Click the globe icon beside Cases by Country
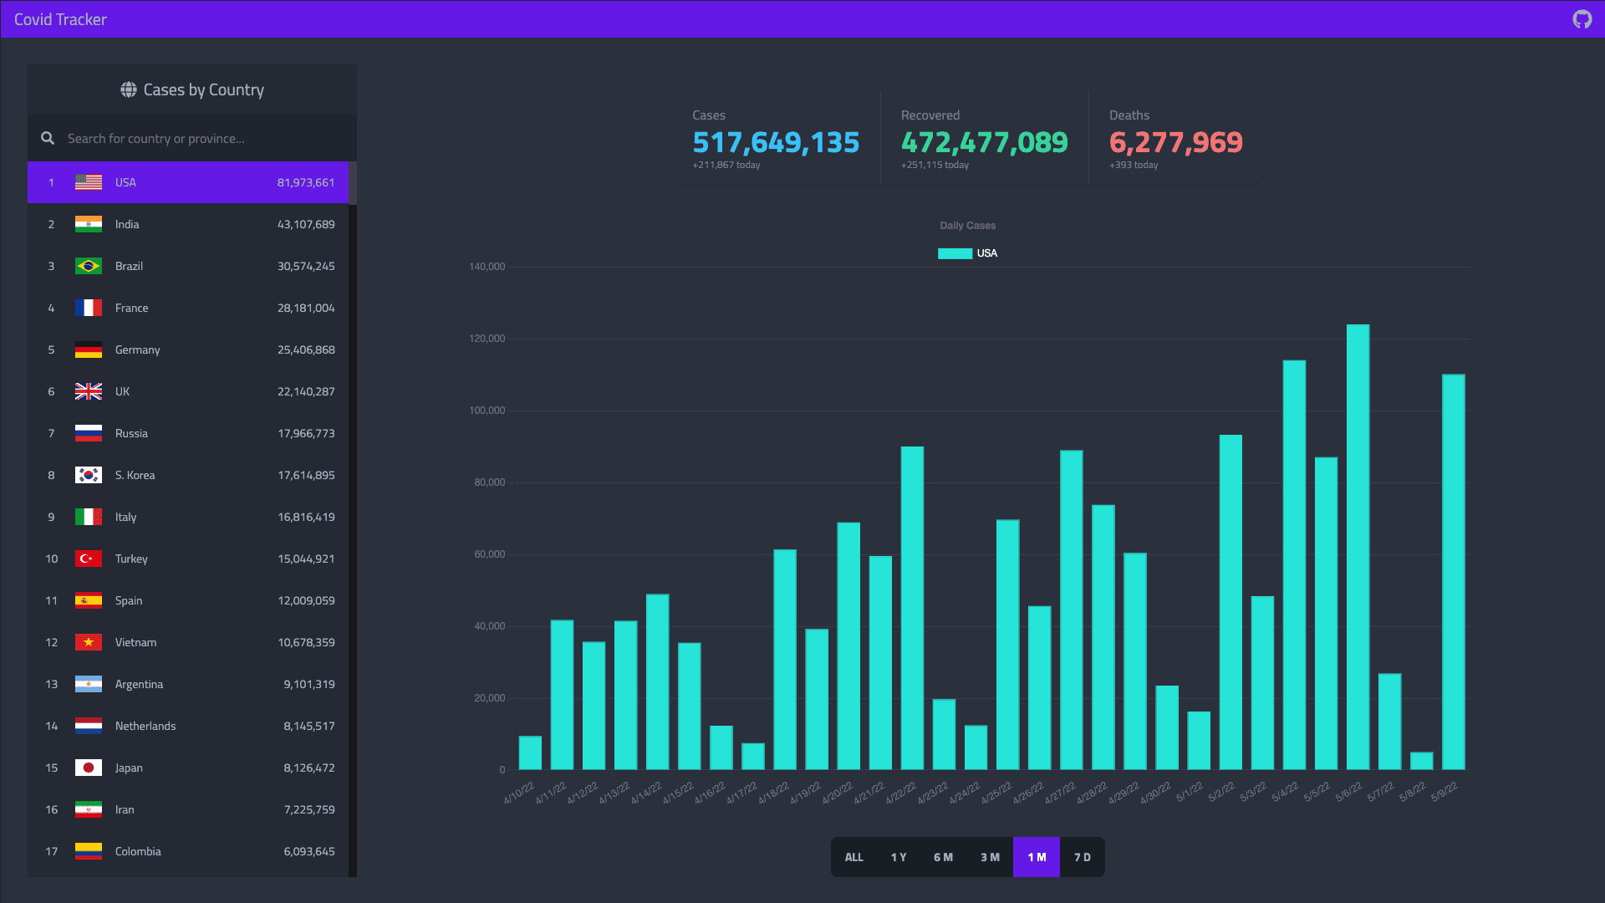Screen dimensions: 1605x903 point(129,89)
